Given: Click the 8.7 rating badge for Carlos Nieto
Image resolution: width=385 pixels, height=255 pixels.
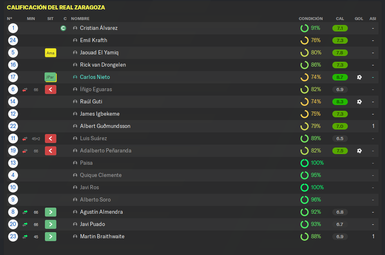Looking at the screenshot, I should click(340, 77).
